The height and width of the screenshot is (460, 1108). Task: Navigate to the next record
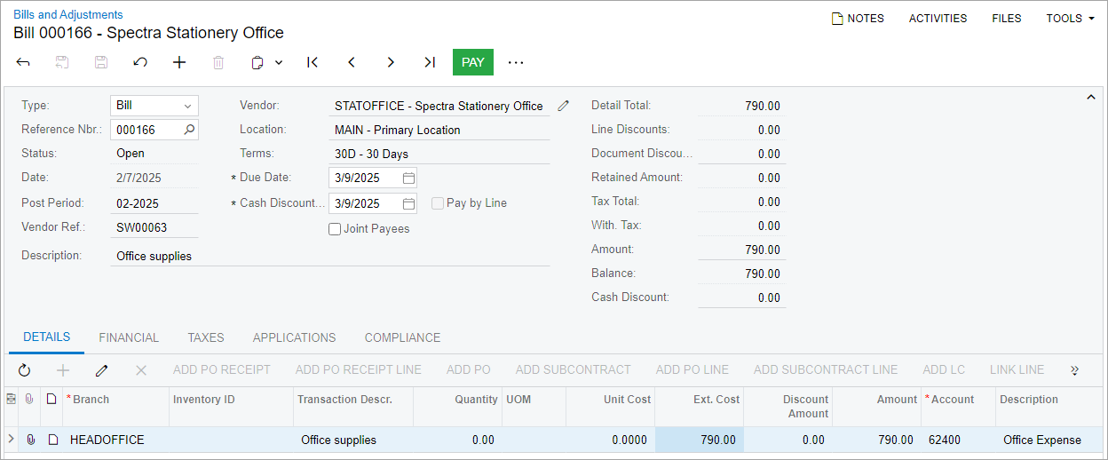pyautogui.click(x=391, y=62)
